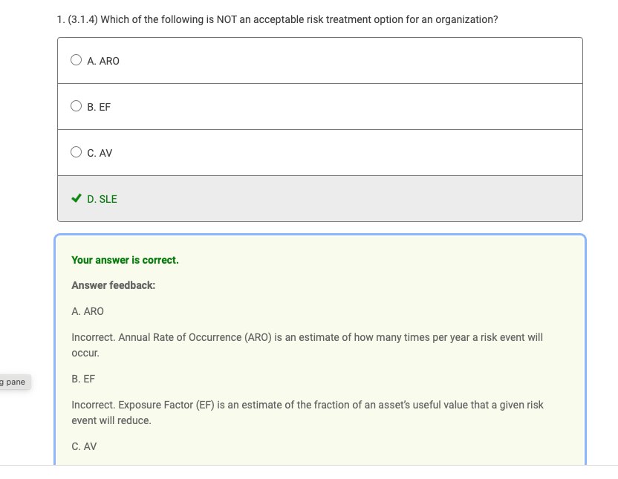The width and height of the screenshot is (618, 479).
Task: Click the 'C. AV' label in the answer choices
Action: 100,153
